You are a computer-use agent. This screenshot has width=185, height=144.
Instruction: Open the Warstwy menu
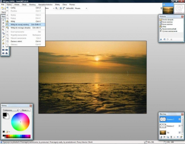tap(33, 4)
